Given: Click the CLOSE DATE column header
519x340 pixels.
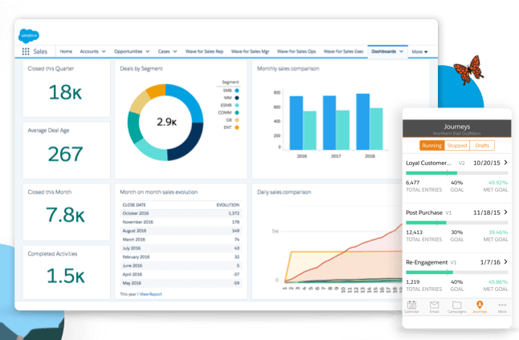Looking at the screenshot, I should coord(134,204).
